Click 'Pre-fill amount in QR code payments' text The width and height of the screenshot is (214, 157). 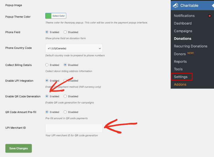[67, 118]
